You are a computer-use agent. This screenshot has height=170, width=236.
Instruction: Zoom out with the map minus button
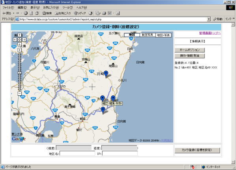click(20, 94)
